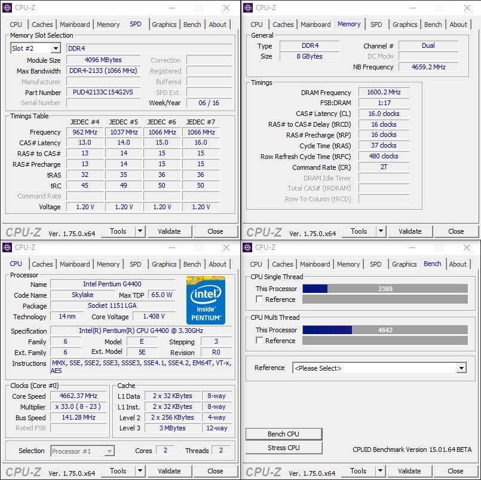This screenshot has width=481, height=480.
Task: Click the CPU-Z app icon in Bench window title bar
Action: (x=247, y=247)
